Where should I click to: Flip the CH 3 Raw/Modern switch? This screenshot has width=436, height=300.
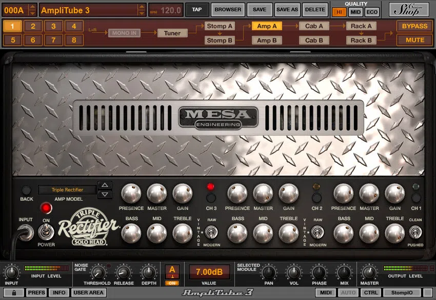tap(211, 232)
